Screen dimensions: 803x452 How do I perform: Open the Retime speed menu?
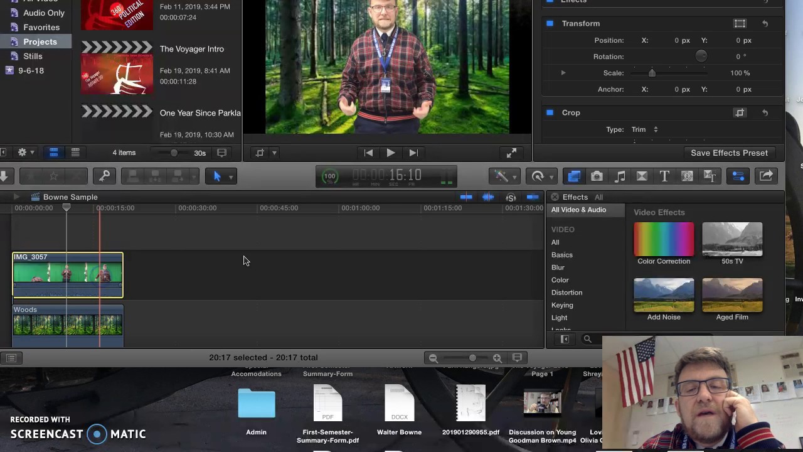pyautogui.click(x=541, y=176)
